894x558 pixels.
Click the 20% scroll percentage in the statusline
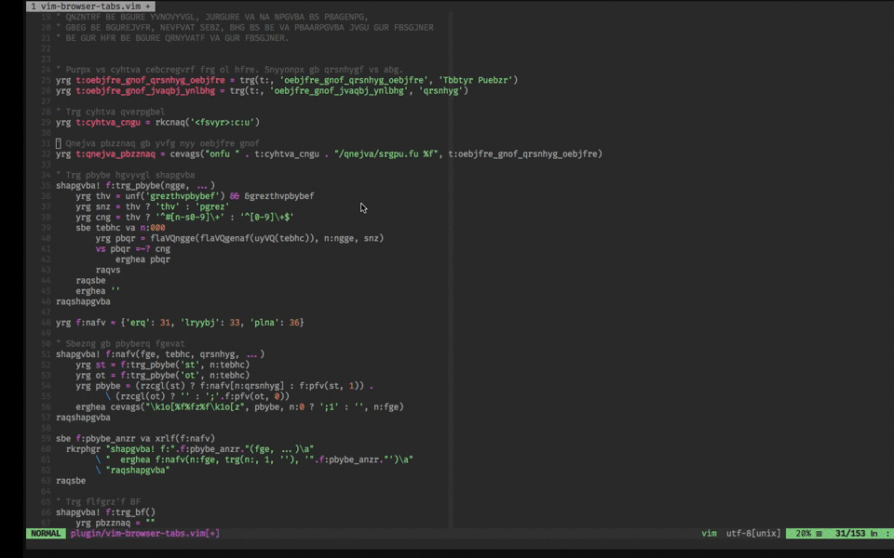coord(804,534)
